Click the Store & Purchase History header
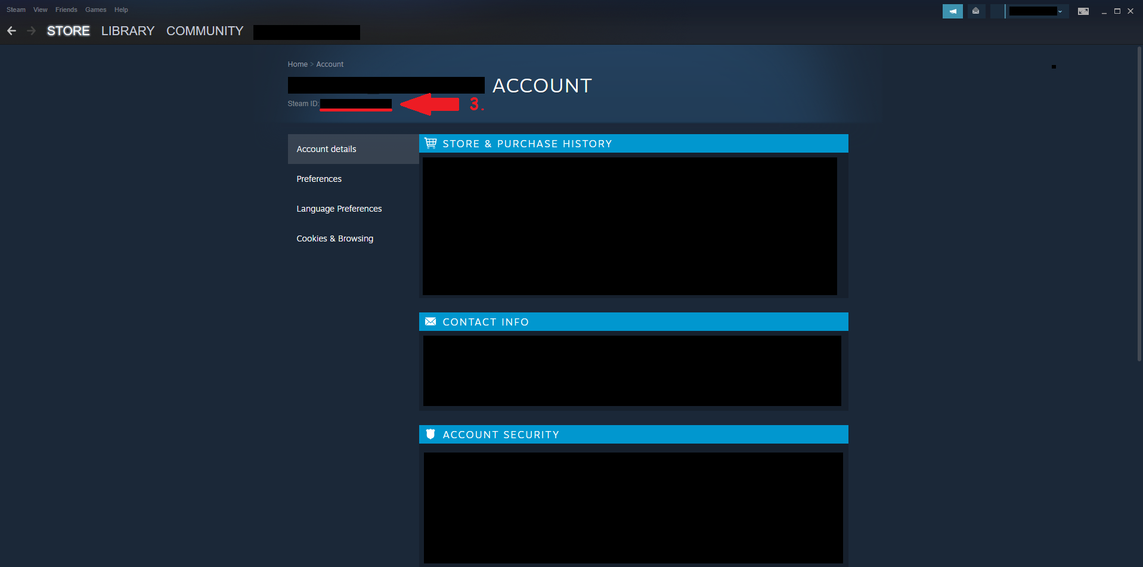The width and height of the screenshot is (1143, 567). (x=634, y=144)
